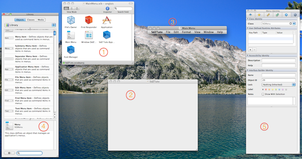Screen dimensions: 302x159
Task: Choose the red label color
Action: 266,89
